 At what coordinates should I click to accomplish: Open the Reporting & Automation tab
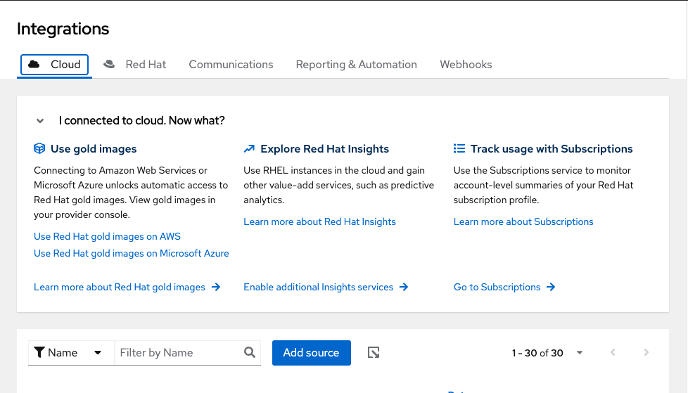pyautogui.click(x=356, y=65)
